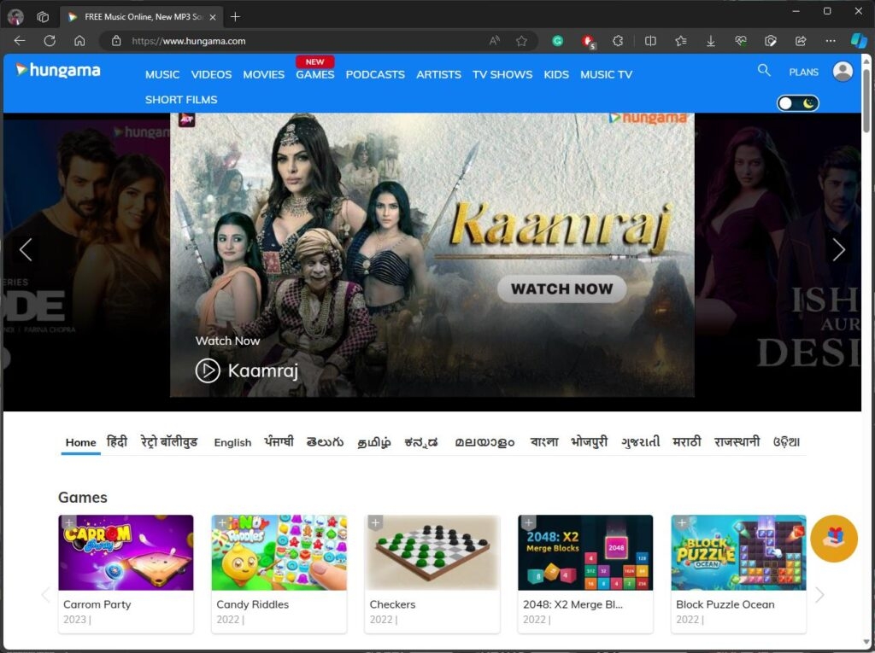875x653 pixels.
Task: Open extensions puzzle icon
Action: coord(618,41)
